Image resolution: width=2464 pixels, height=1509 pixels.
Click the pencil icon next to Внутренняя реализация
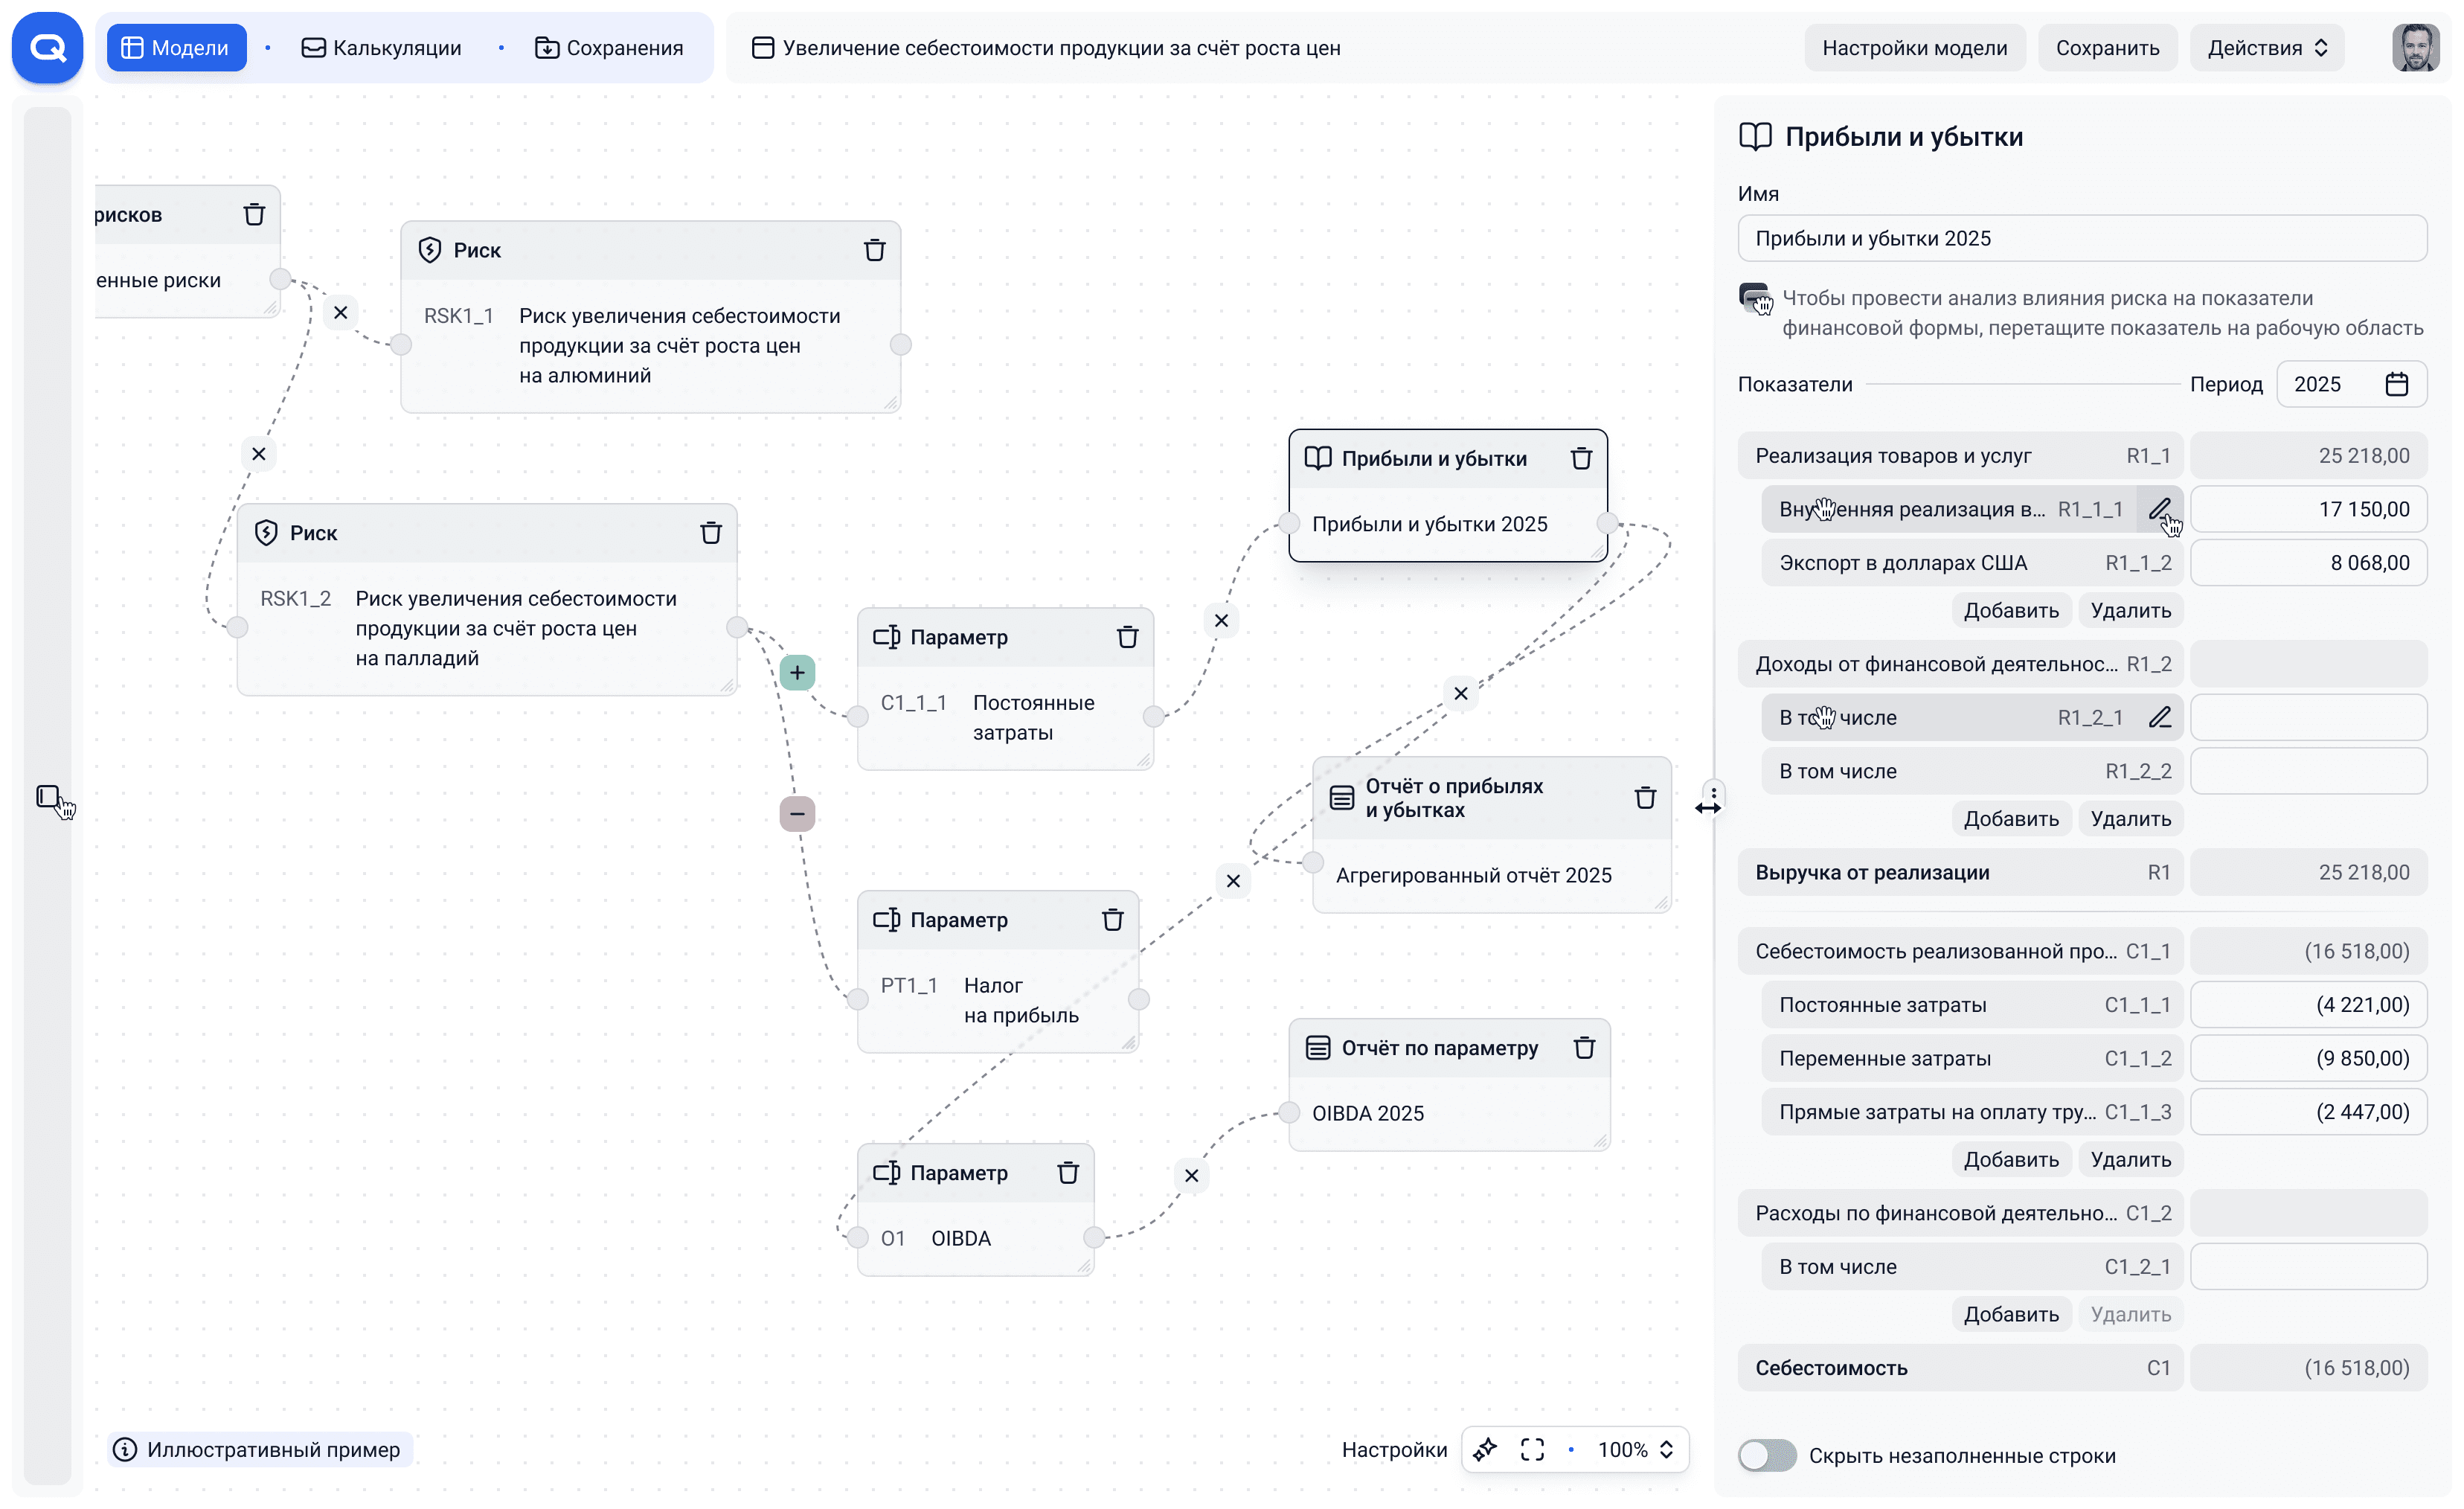tap(2161, 509)
